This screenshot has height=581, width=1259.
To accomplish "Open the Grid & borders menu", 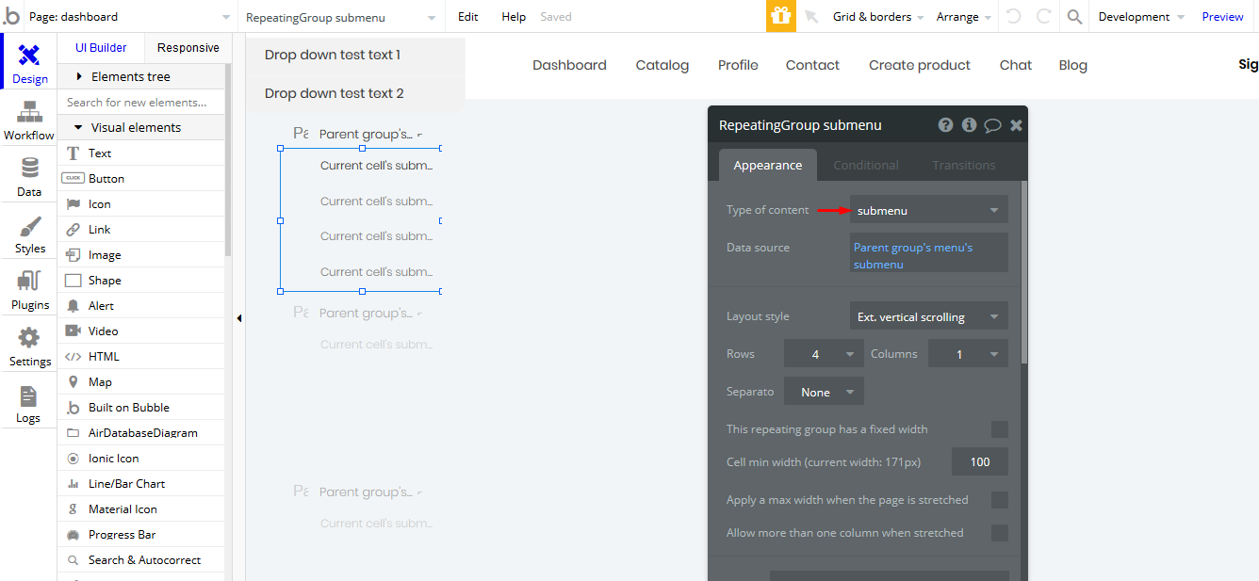I will click(x=878, y=17).
